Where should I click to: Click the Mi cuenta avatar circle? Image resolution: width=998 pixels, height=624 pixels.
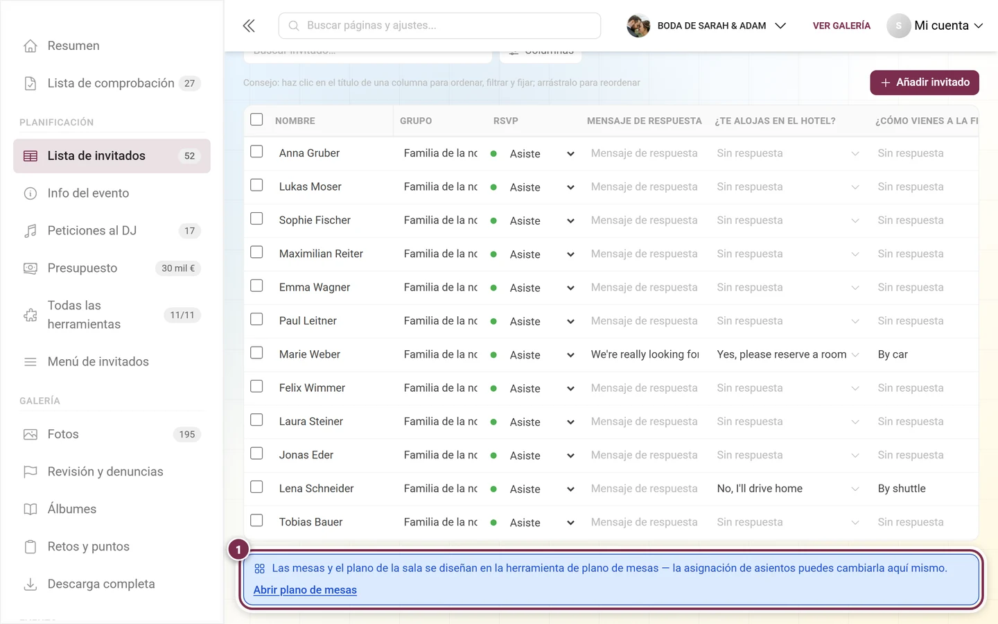[898, 26]
